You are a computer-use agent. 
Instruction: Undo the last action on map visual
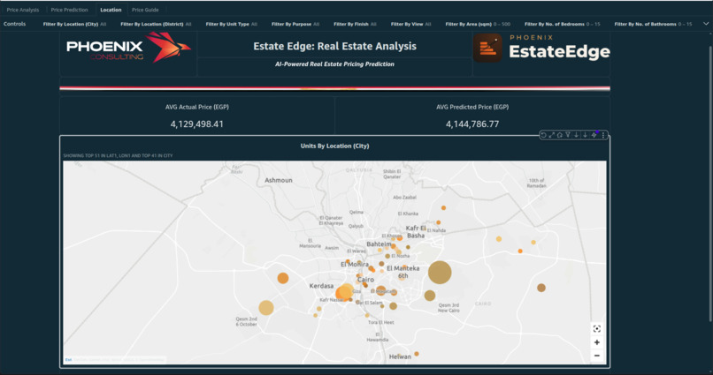(543, 135)
